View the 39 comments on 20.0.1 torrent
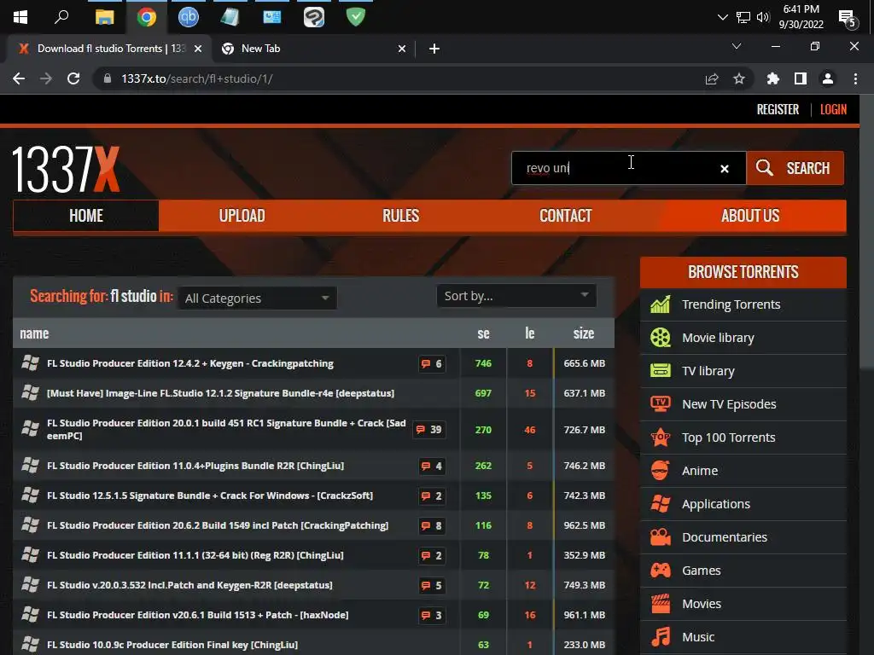This screenshot has height=655, width=874. coord(428,430)
